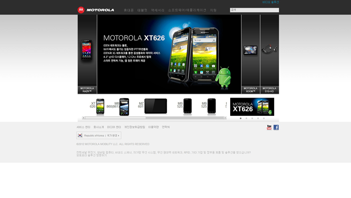
Task: Select the first promo pagination dot
Action: click(x=241, y=119)
